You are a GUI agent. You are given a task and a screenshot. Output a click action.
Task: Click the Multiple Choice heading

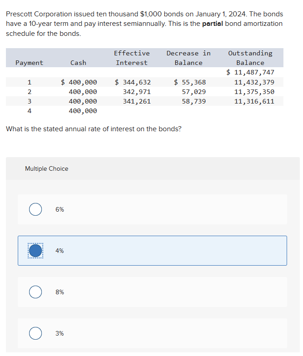coord(46,169)
